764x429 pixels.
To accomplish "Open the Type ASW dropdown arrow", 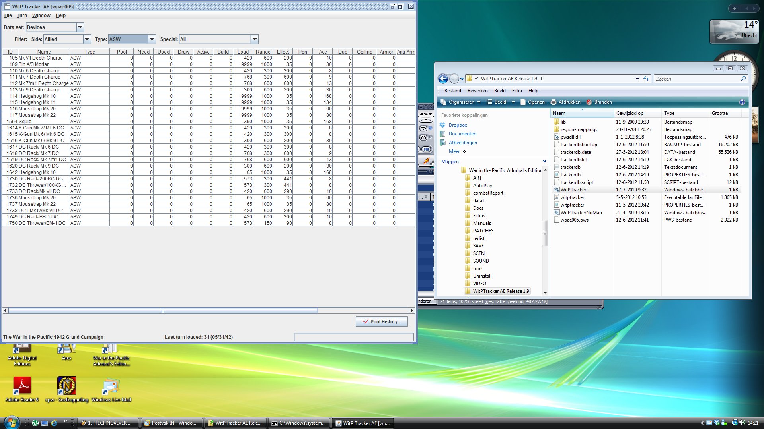I will [x=152, y=39].
